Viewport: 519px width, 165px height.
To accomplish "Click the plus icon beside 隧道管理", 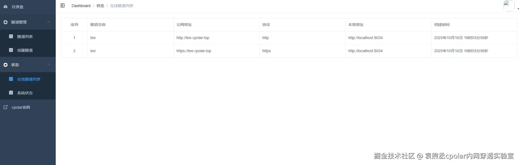I will pos(5,22).
